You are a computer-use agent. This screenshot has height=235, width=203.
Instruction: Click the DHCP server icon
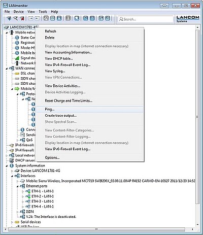coord(12,160)
